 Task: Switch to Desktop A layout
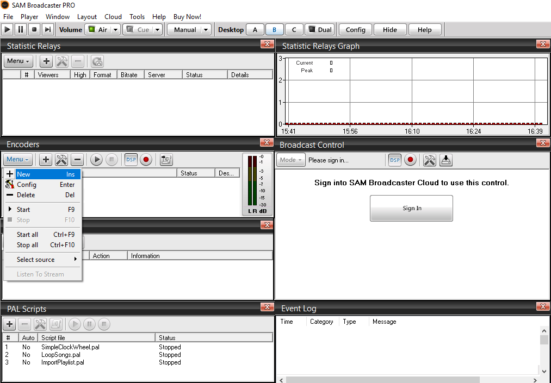click(x=255, y=29)
